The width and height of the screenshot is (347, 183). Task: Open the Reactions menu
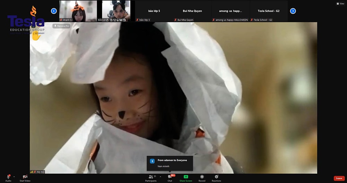216,178
